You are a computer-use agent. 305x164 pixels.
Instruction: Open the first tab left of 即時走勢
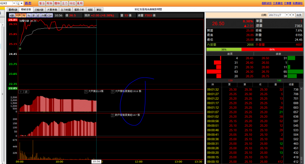[x=13, y=10]
